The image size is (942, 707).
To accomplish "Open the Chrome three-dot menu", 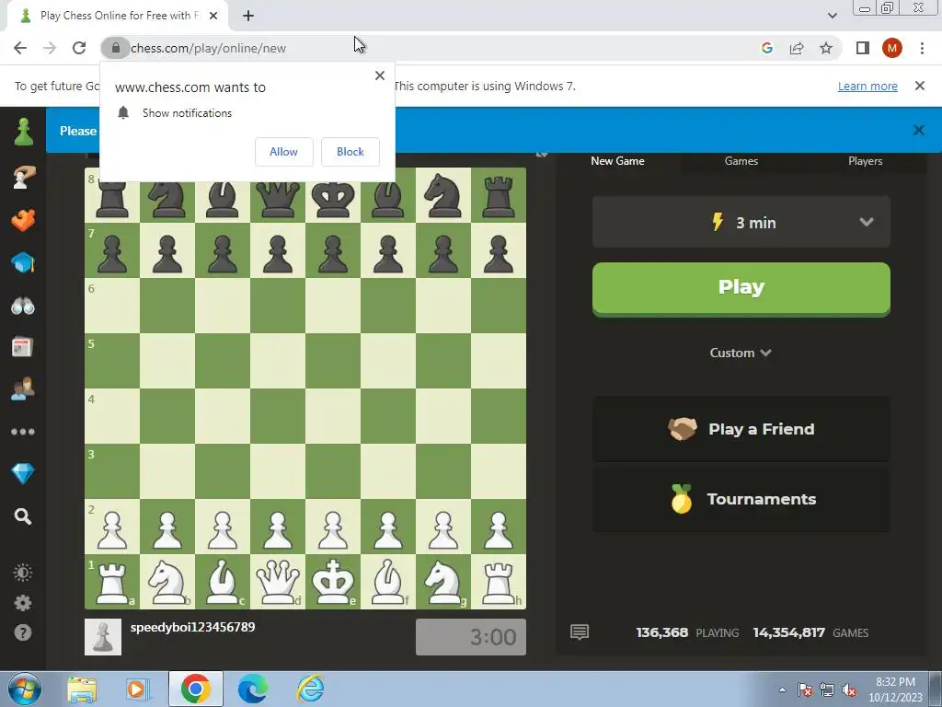I will point(922,48).
